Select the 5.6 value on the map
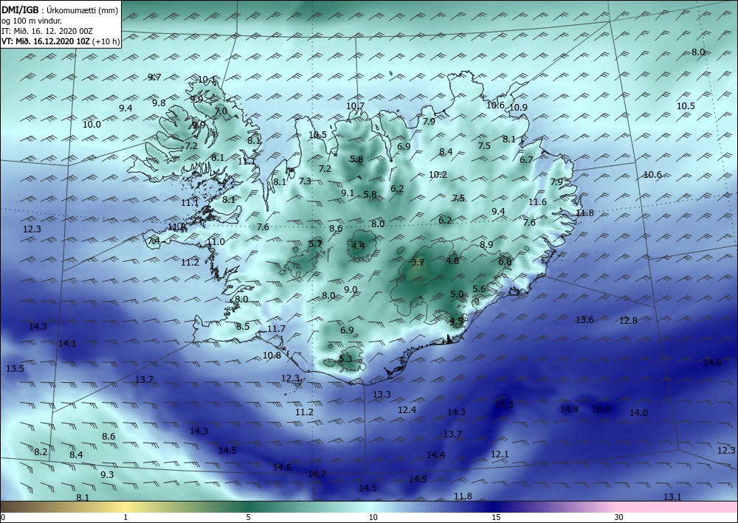This screenshot has width=738, height=523. coord(479,288)
